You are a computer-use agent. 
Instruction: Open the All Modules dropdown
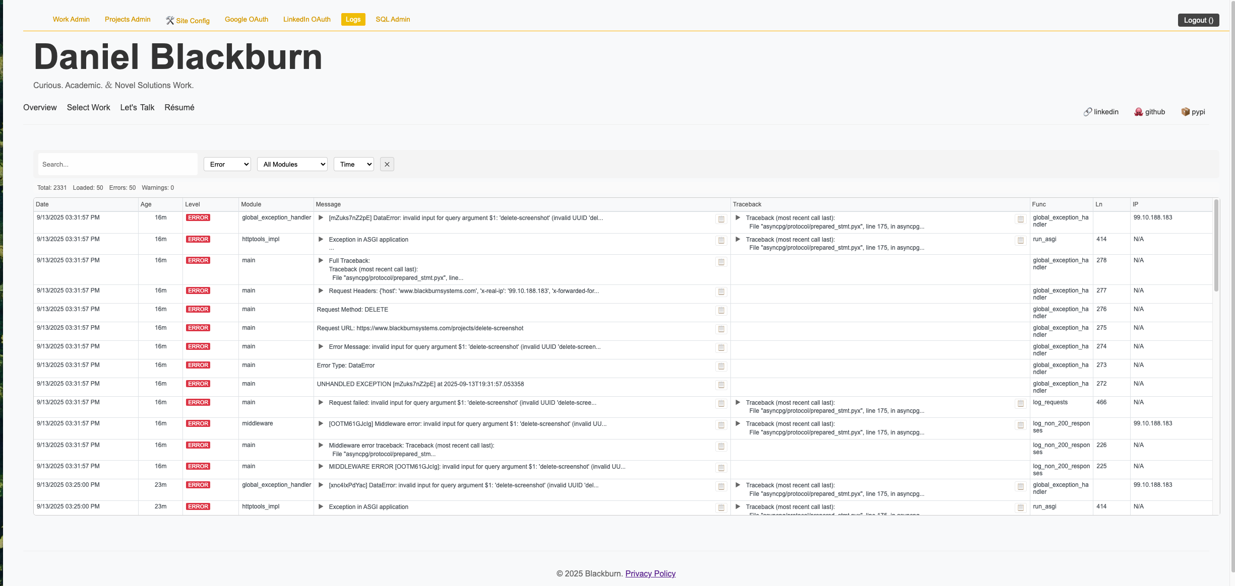point(292,164)
